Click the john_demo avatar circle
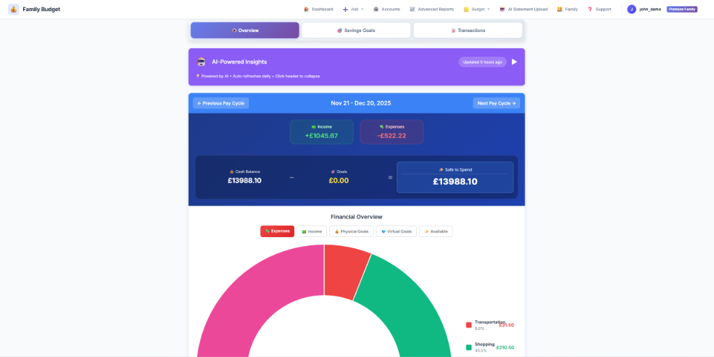714x357 pixels. 632,9
